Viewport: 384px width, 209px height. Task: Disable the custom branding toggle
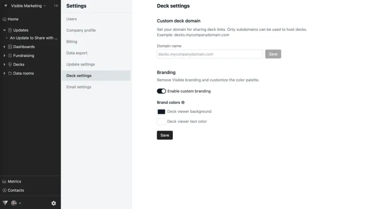161,91
